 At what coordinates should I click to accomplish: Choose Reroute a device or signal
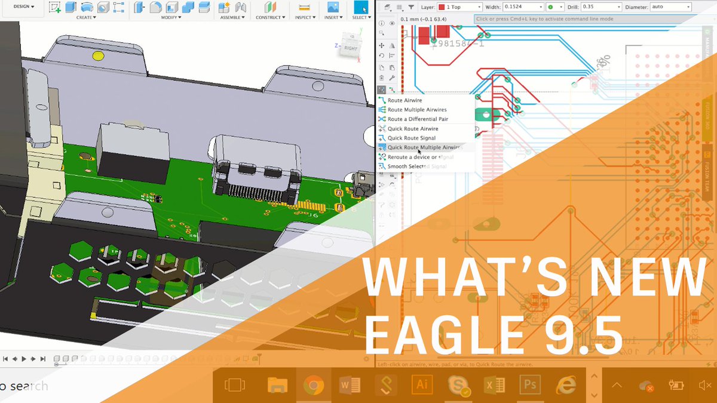point(425,157)
